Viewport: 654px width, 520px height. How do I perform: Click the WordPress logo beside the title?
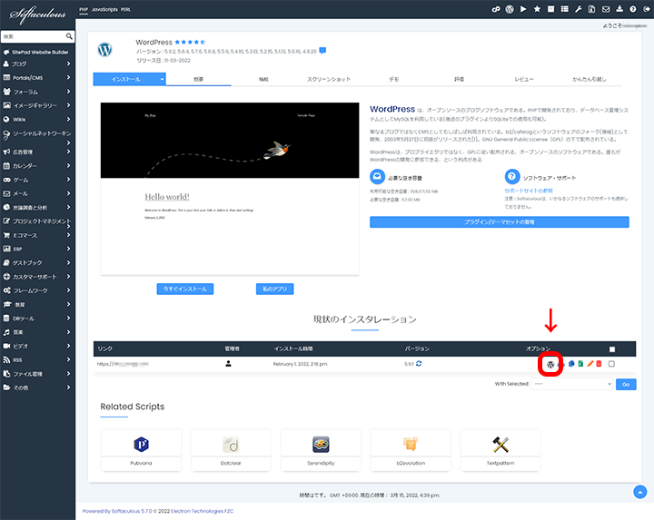pos(104,50)
